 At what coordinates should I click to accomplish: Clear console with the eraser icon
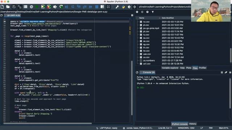(226, 72)
